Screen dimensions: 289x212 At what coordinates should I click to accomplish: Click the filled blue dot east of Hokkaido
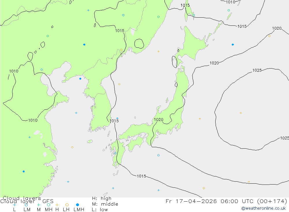(x=233, y=45)
